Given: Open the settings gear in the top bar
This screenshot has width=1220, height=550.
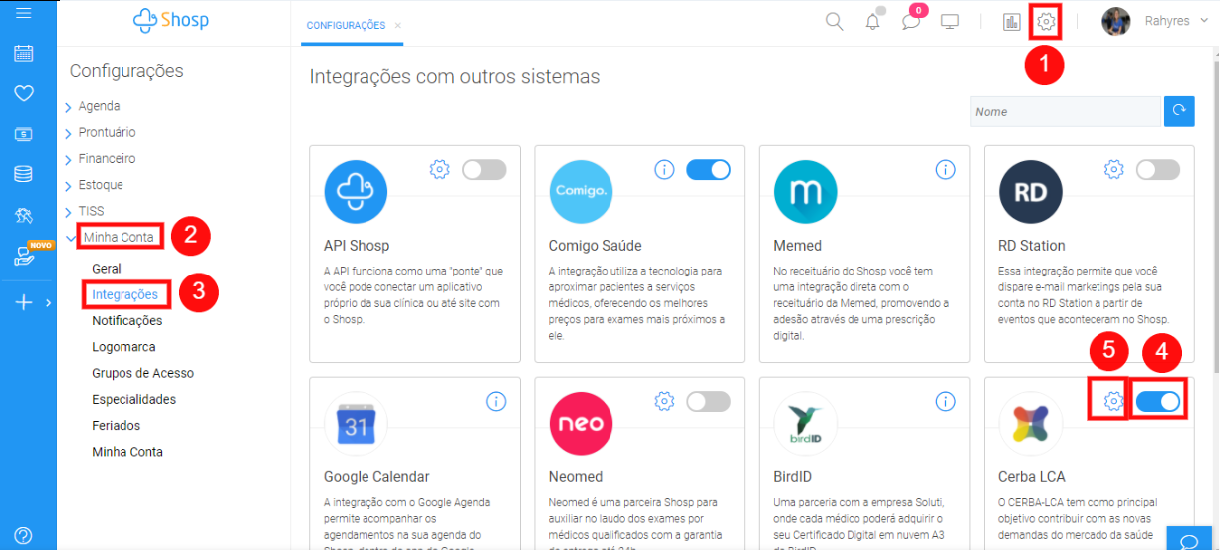Looking at the screenshot, I should point(1046,21).
